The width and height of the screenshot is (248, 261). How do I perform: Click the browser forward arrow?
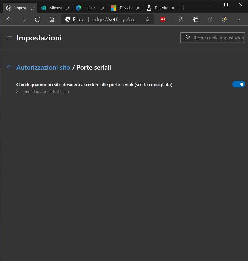pyautogui.click(x=23, y=19)
